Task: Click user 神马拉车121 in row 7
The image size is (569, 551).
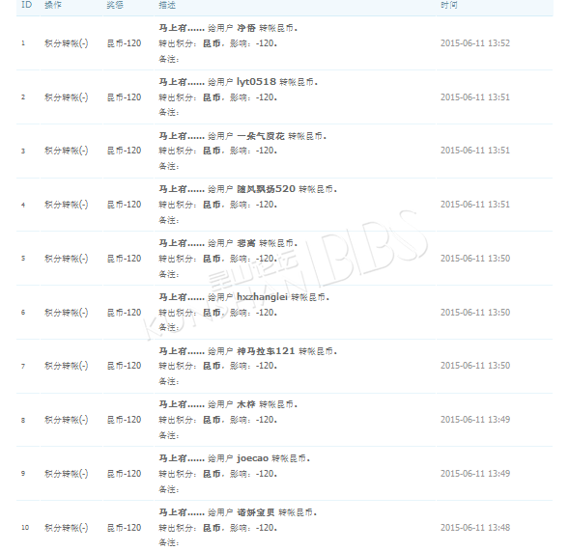Action: click(x=266, y=351)
